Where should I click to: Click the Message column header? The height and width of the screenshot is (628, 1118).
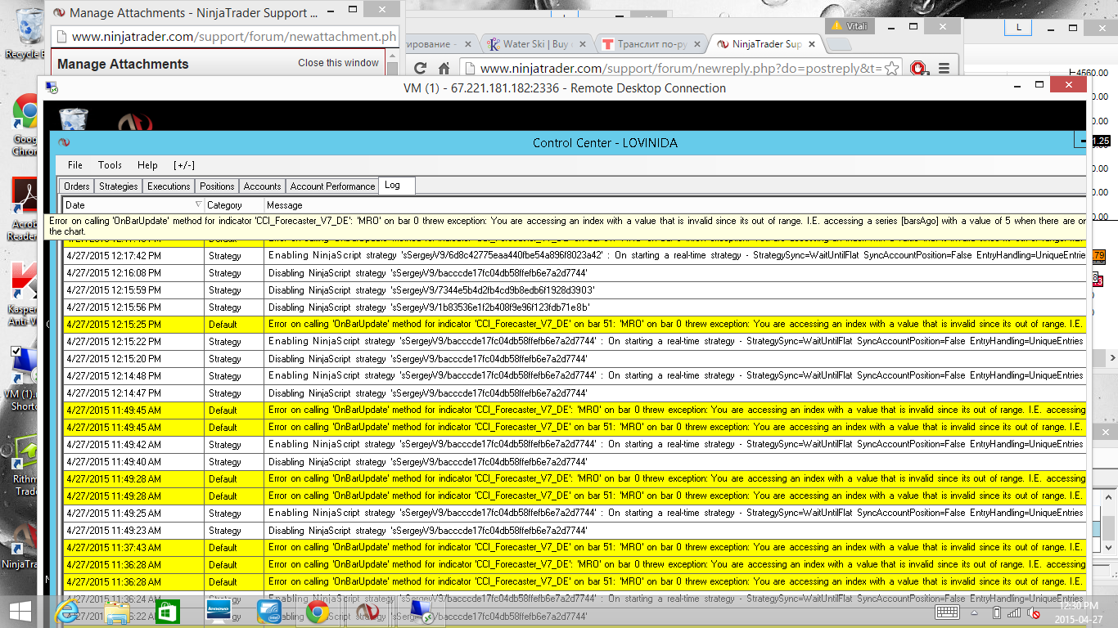[675, 205]
